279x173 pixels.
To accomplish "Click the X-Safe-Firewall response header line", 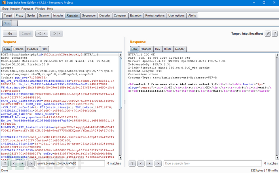I will point(169,68).
